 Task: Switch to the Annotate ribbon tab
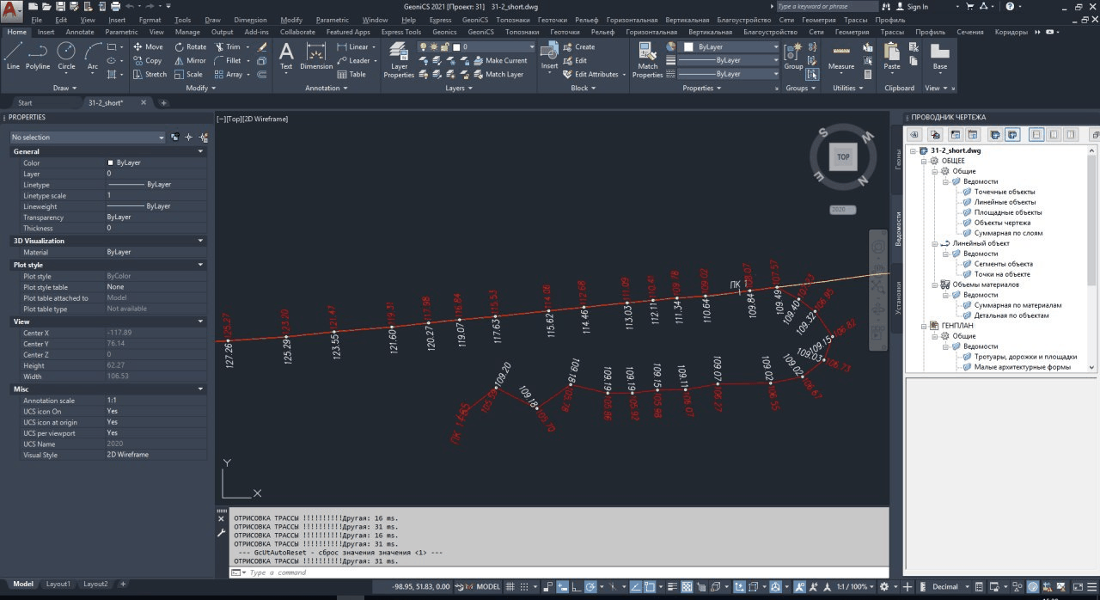tap(80, 32)
